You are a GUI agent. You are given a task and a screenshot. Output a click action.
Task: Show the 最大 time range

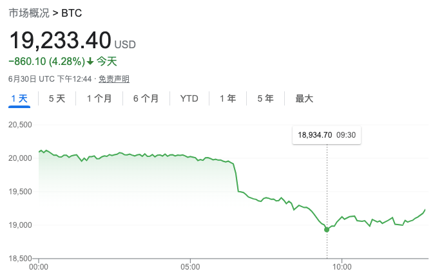[x=304, y=98]
